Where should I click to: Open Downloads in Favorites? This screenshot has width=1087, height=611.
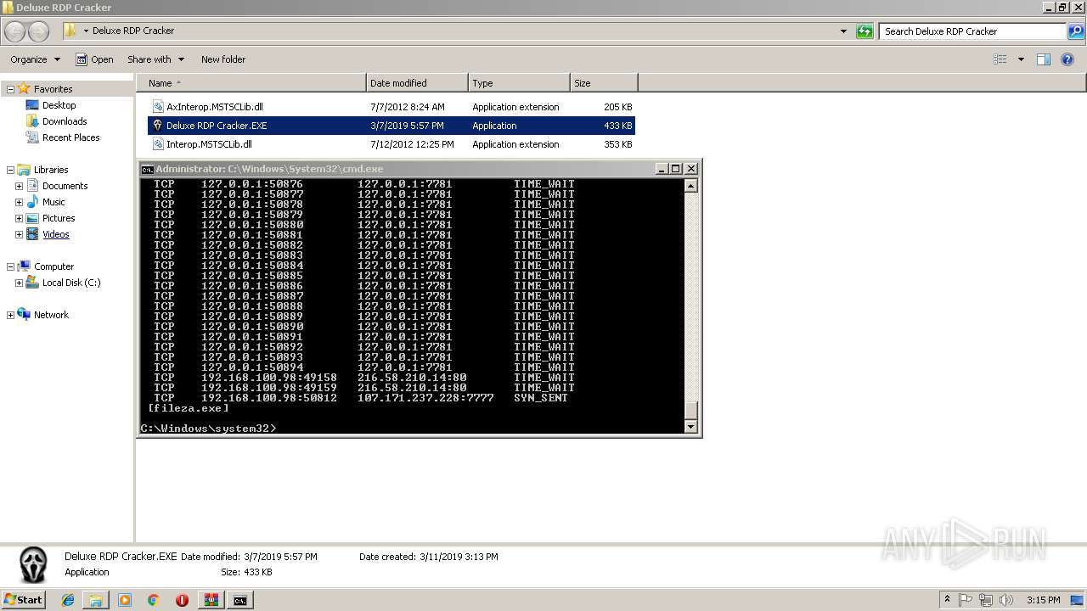pyautogui.click(x=65, y=121)
